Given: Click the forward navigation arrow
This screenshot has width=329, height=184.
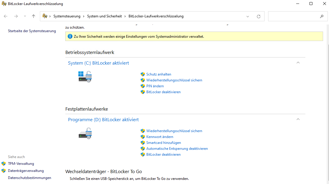Looking at the screenshot, I should 16,16.
